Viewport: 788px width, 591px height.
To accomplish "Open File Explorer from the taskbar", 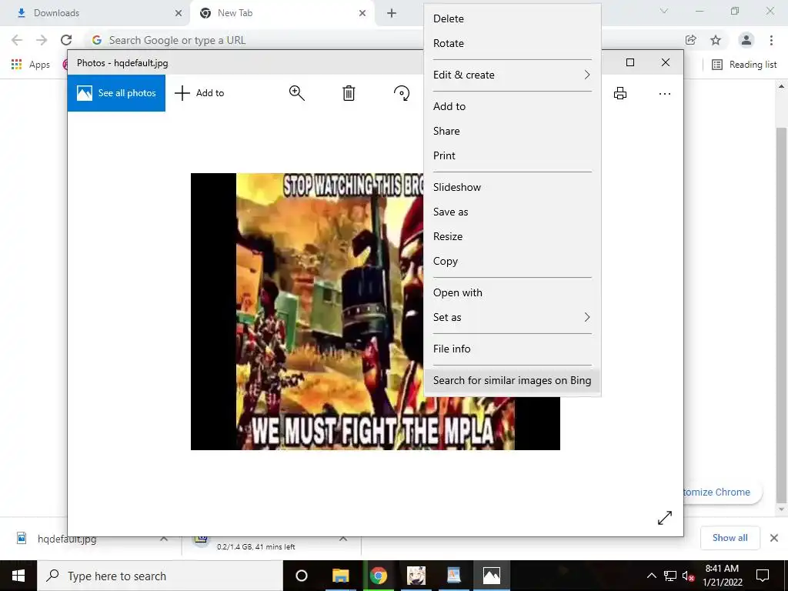I will 340,576.
